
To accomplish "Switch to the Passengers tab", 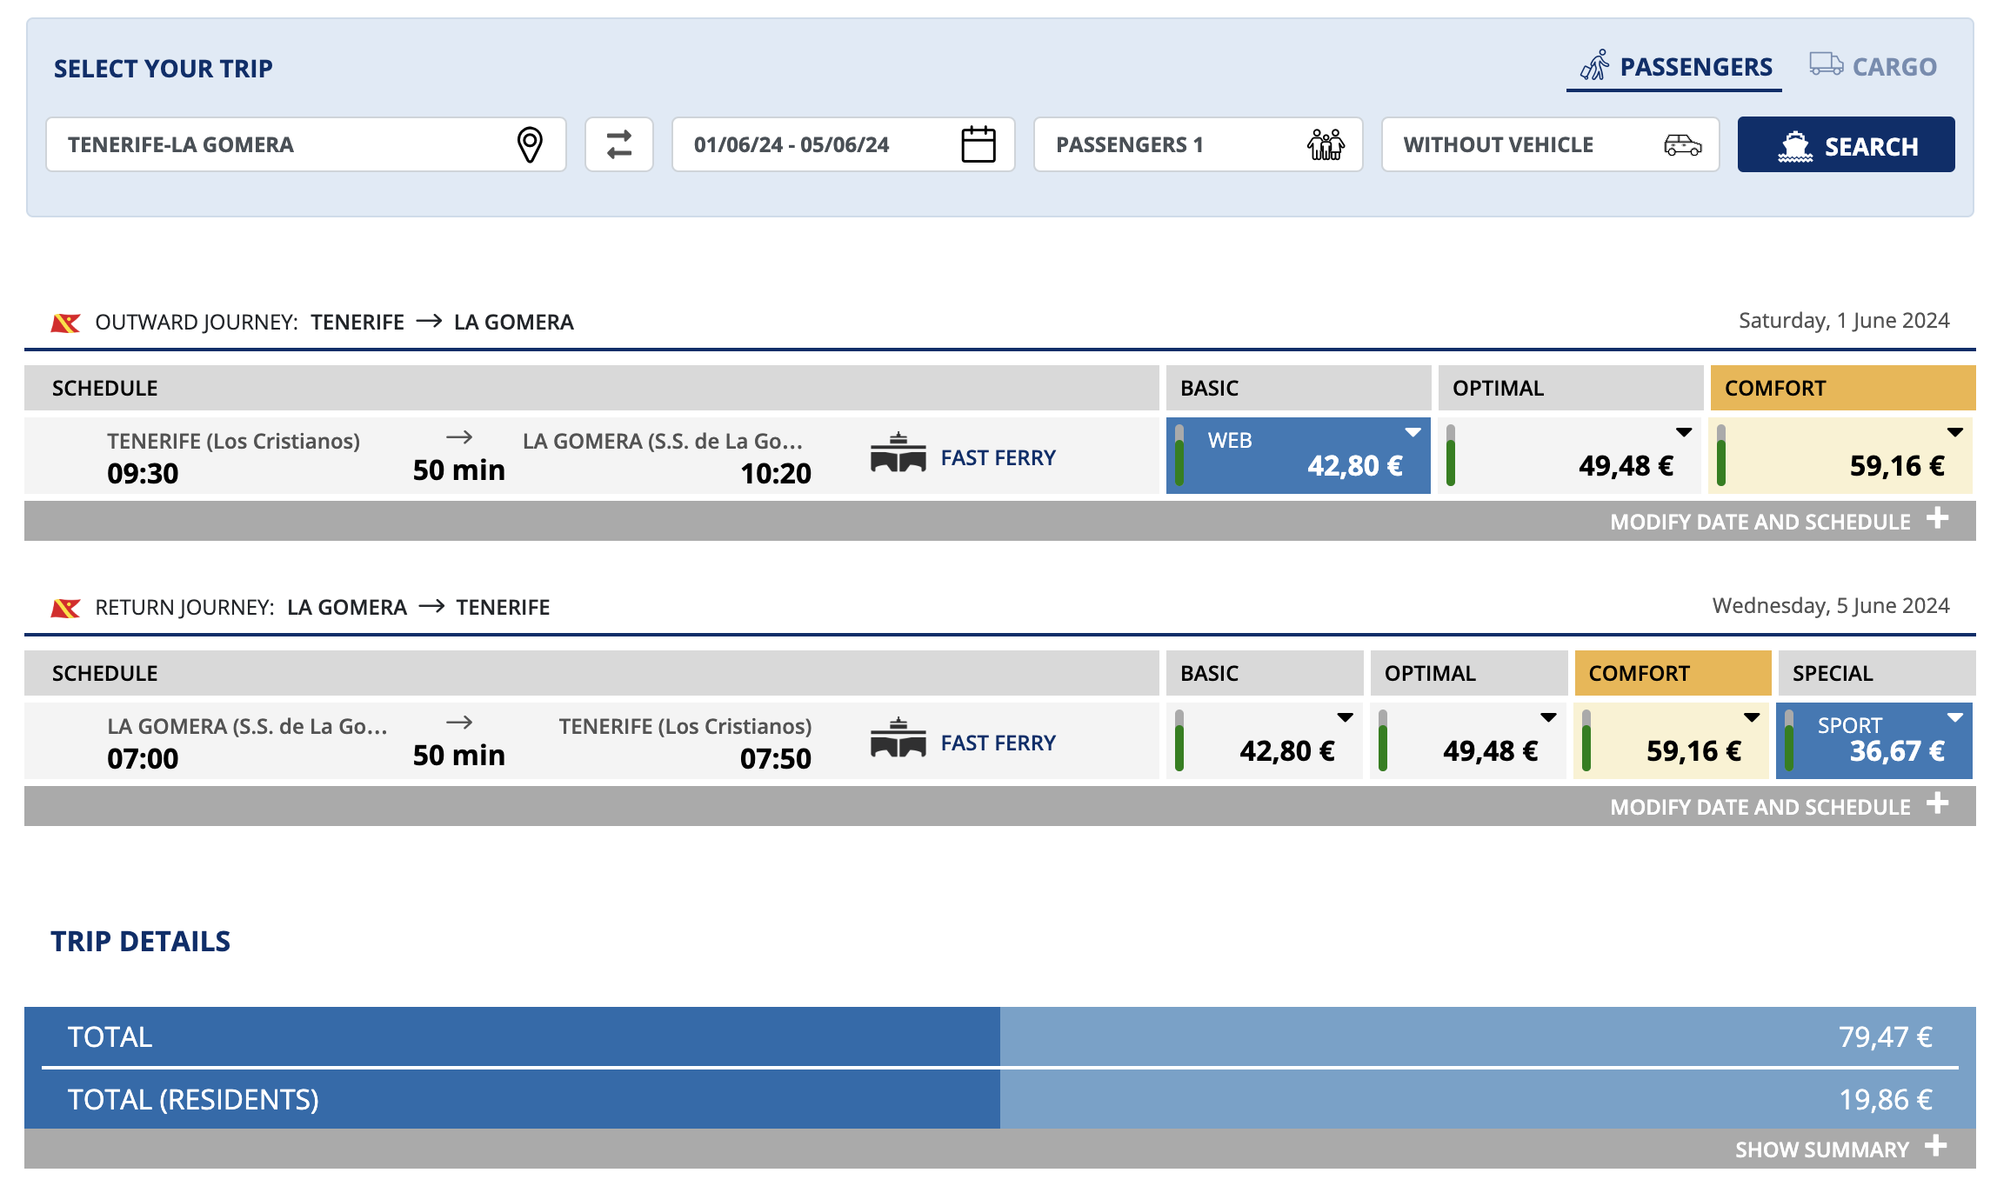I will [1675, 67].
